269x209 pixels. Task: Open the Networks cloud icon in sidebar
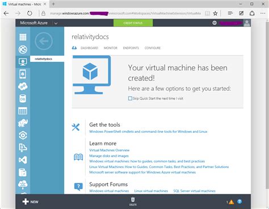[x=23, y=185]
